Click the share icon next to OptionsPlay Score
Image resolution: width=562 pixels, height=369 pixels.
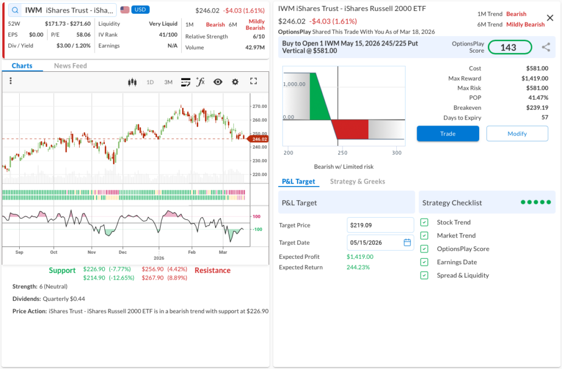546,47
